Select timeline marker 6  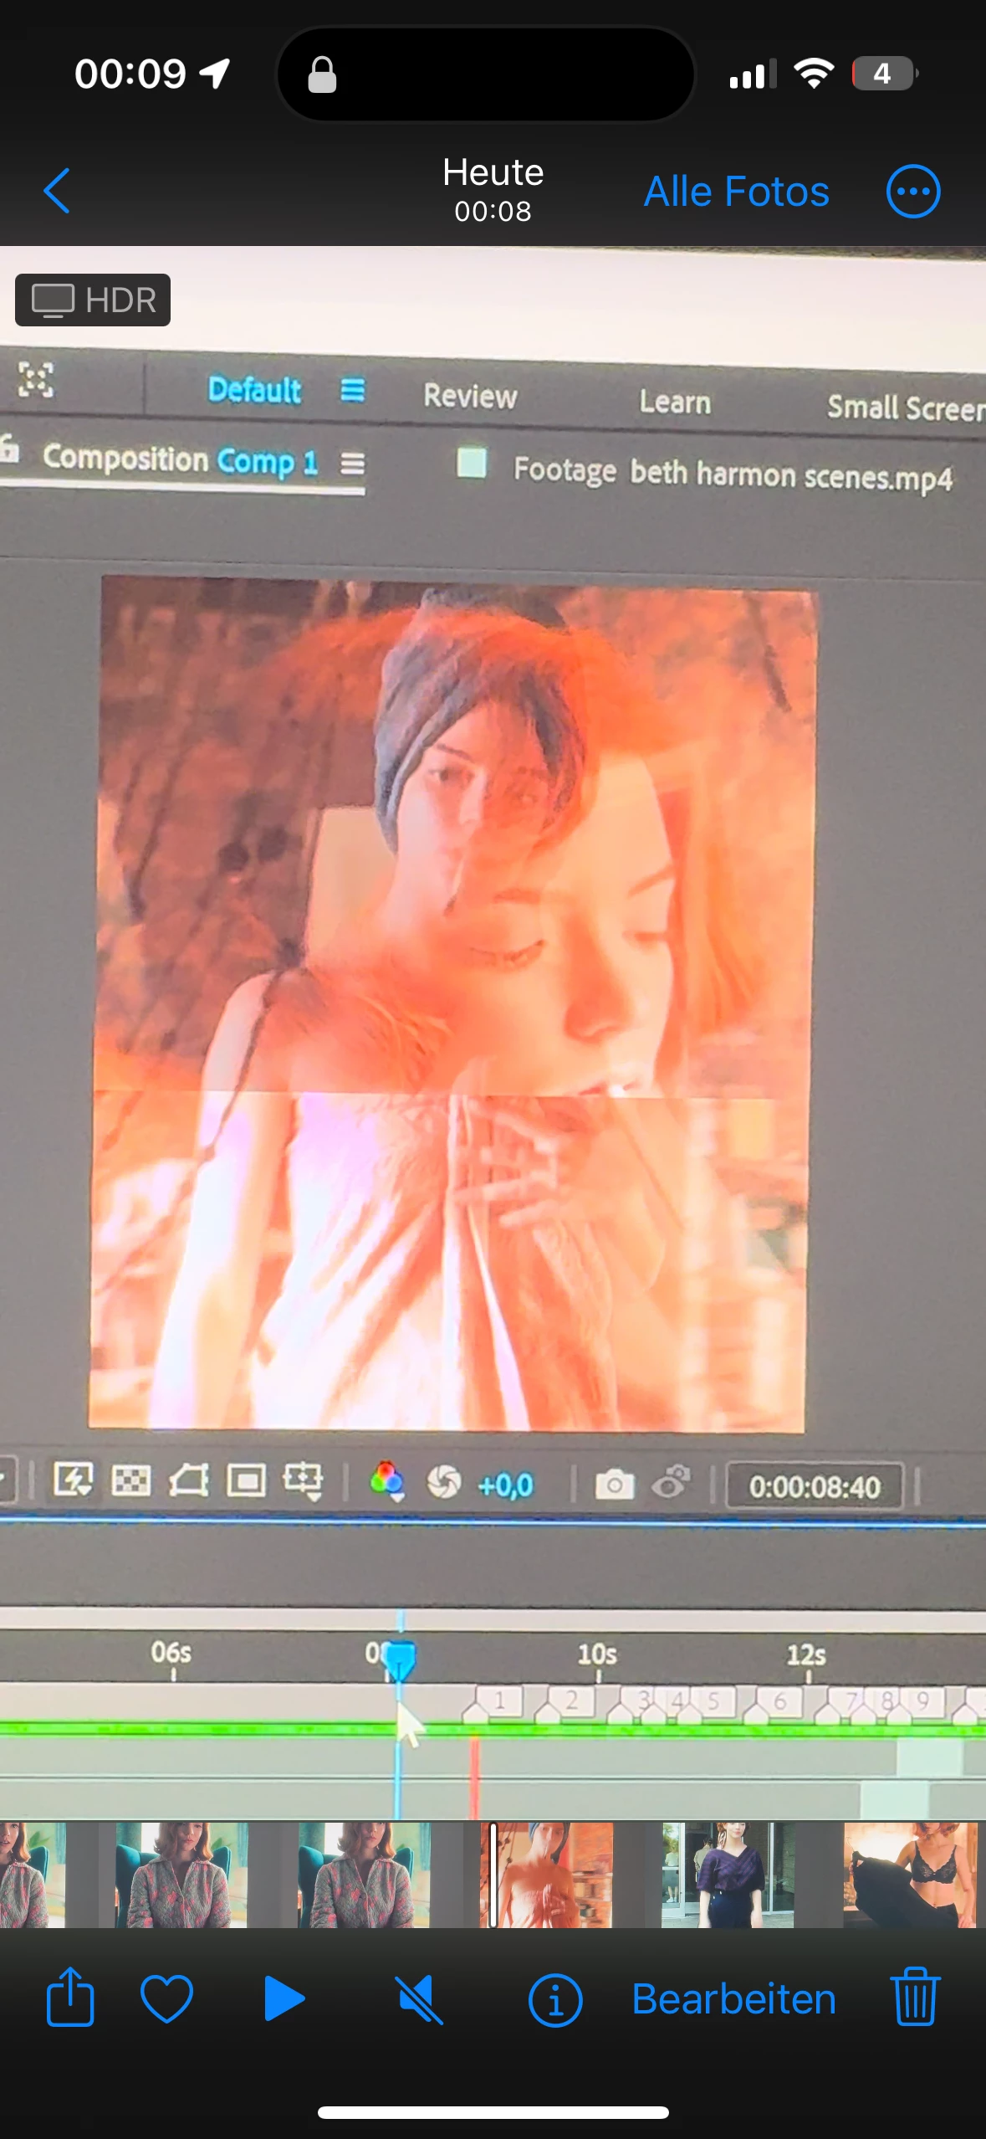pyautogui.click(x=779, y=1702)
